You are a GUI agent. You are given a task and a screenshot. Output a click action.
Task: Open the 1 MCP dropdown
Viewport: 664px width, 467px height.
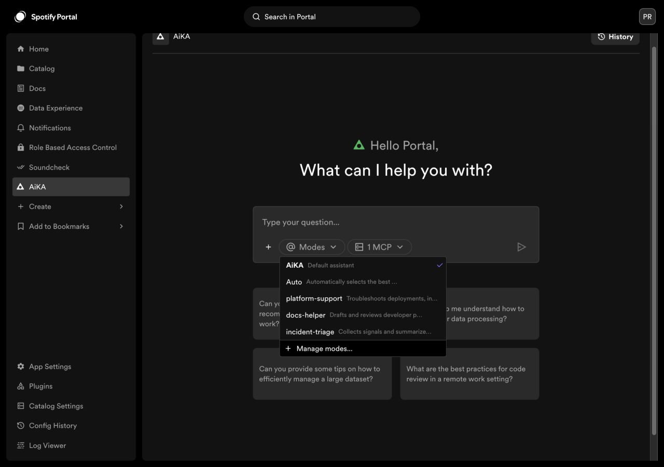click(x=379, y=247)
